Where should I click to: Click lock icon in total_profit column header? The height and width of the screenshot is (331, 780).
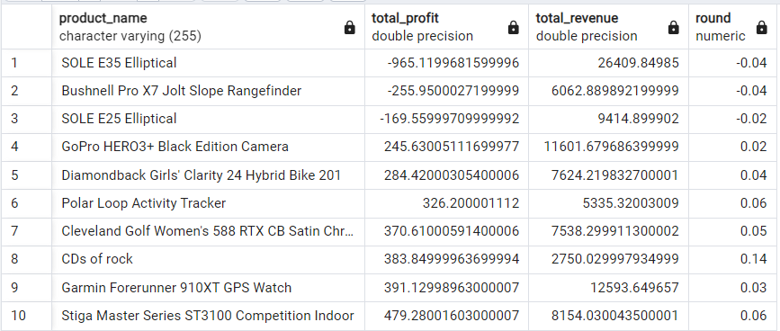click(514, 27)
